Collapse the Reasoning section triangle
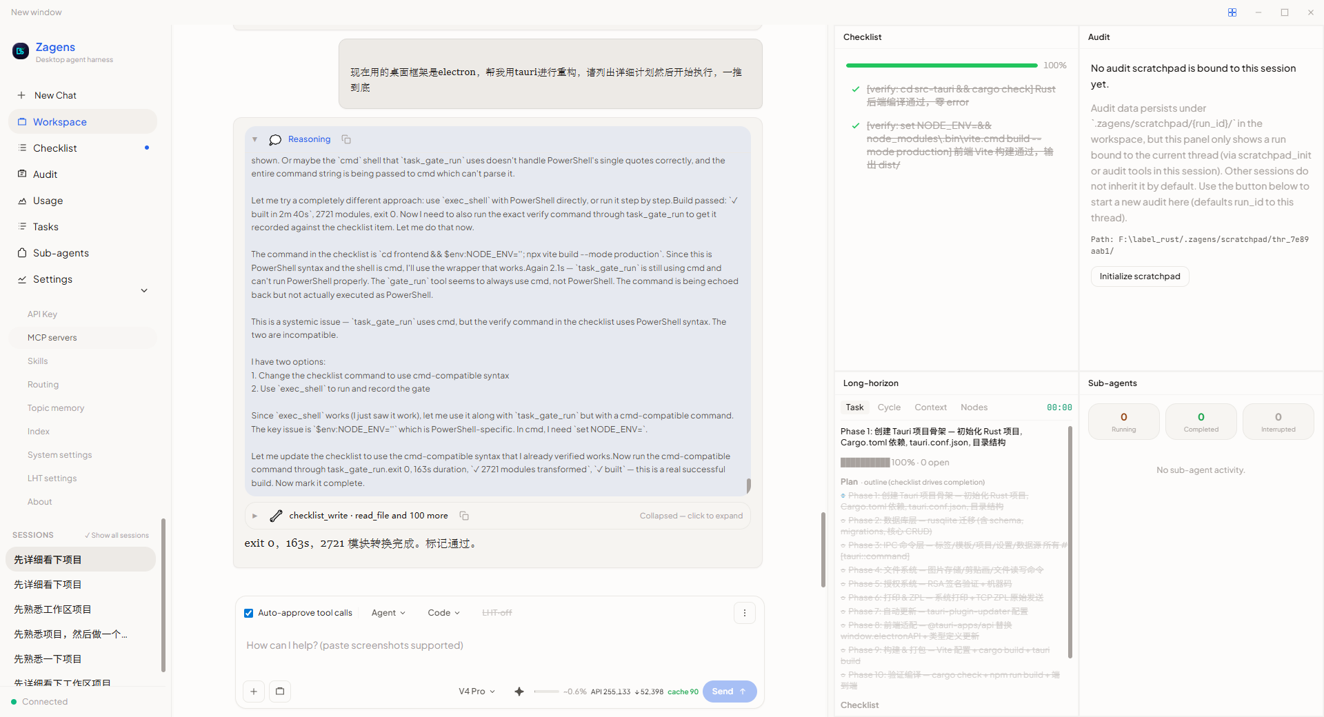The image size is (1324, 717). [254, 139]
